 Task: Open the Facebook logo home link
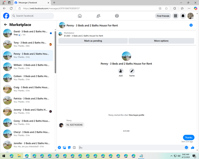pyautogui.click(x=6, y=16)
